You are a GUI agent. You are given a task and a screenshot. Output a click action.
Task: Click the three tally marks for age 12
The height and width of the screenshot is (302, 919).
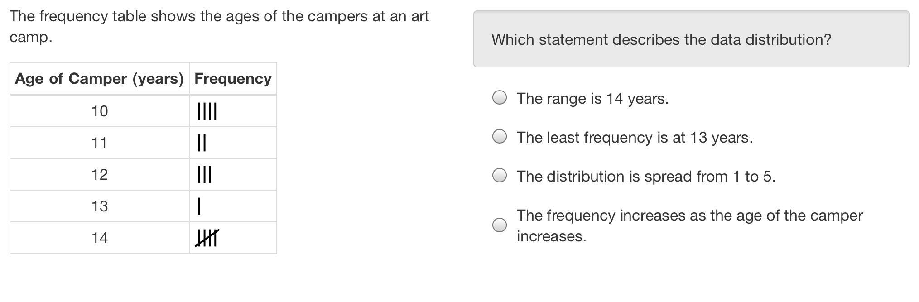coord(204,175)
